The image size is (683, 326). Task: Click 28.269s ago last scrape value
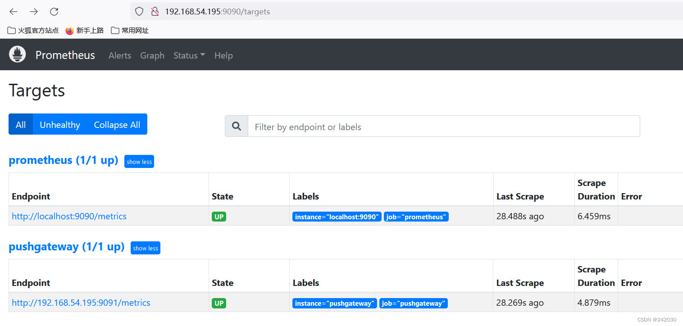pyautogui.click(x=520, y=303)
